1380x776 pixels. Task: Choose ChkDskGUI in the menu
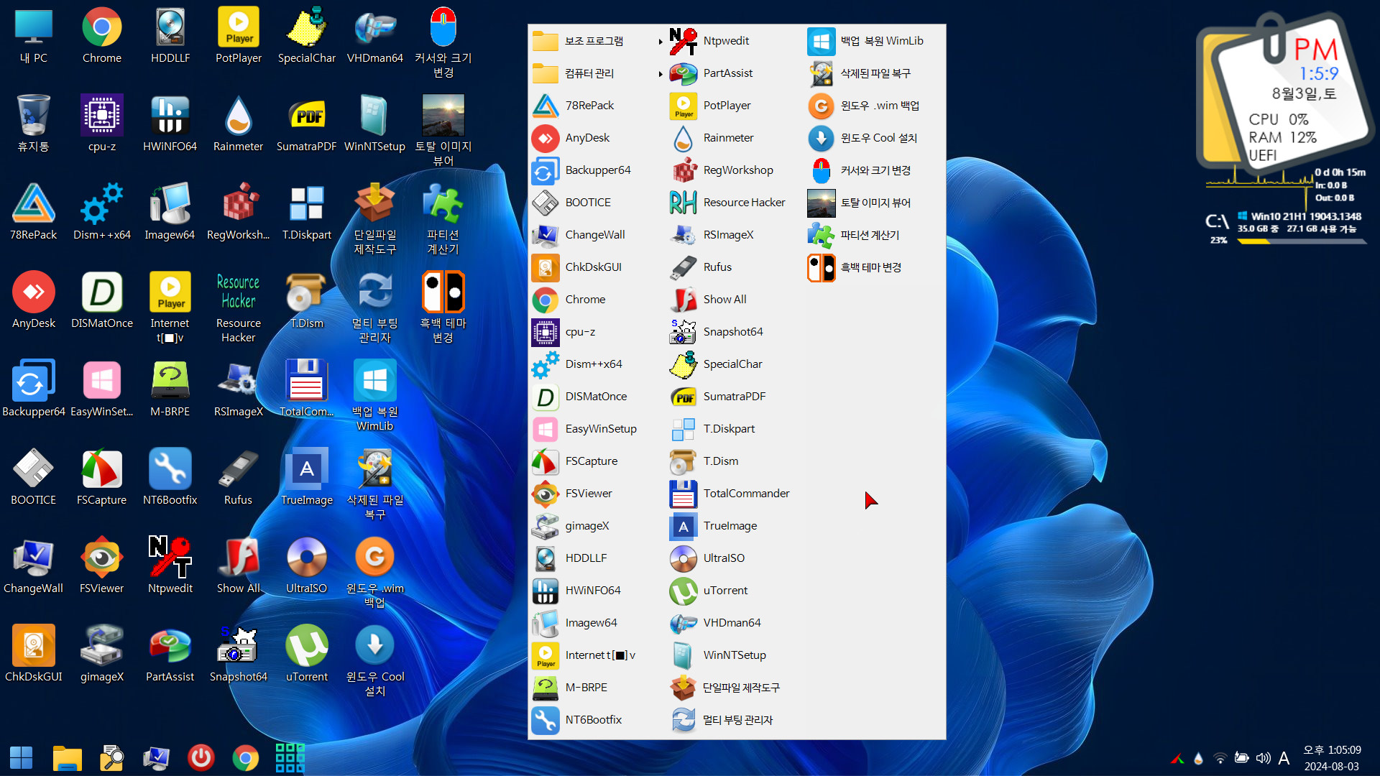[x=597, y=267]
